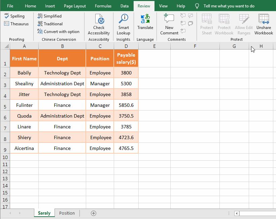Viewport: 276px width, 219px height.
Task: Switch to the Position sheet tab
Action: click(x=67, y=213)
